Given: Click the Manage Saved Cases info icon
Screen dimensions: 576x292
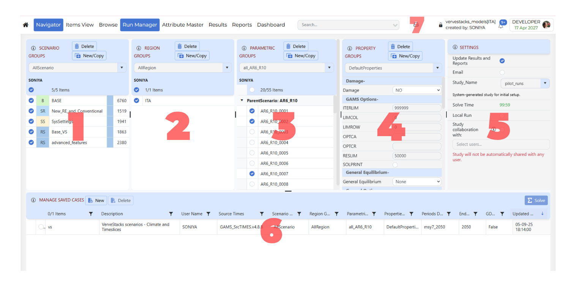Looking at the screenshot, I should [33, 200].
